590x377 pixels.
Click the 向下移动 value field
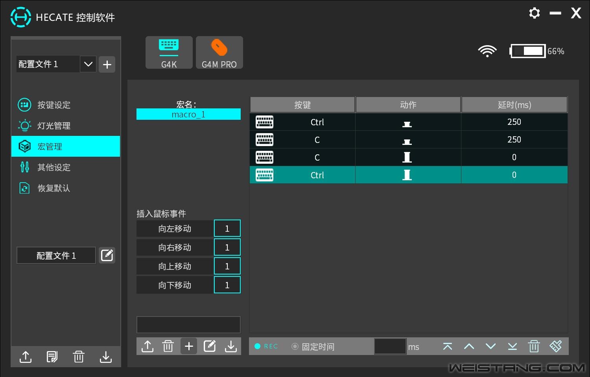pyautogui.click(x=227, y=285)
